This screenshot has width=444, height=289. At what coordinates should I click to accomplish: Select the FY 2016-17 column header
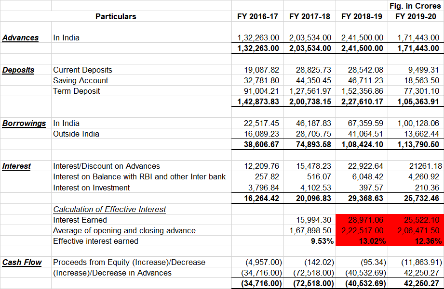pyautogui.click(x=257, y=16)
